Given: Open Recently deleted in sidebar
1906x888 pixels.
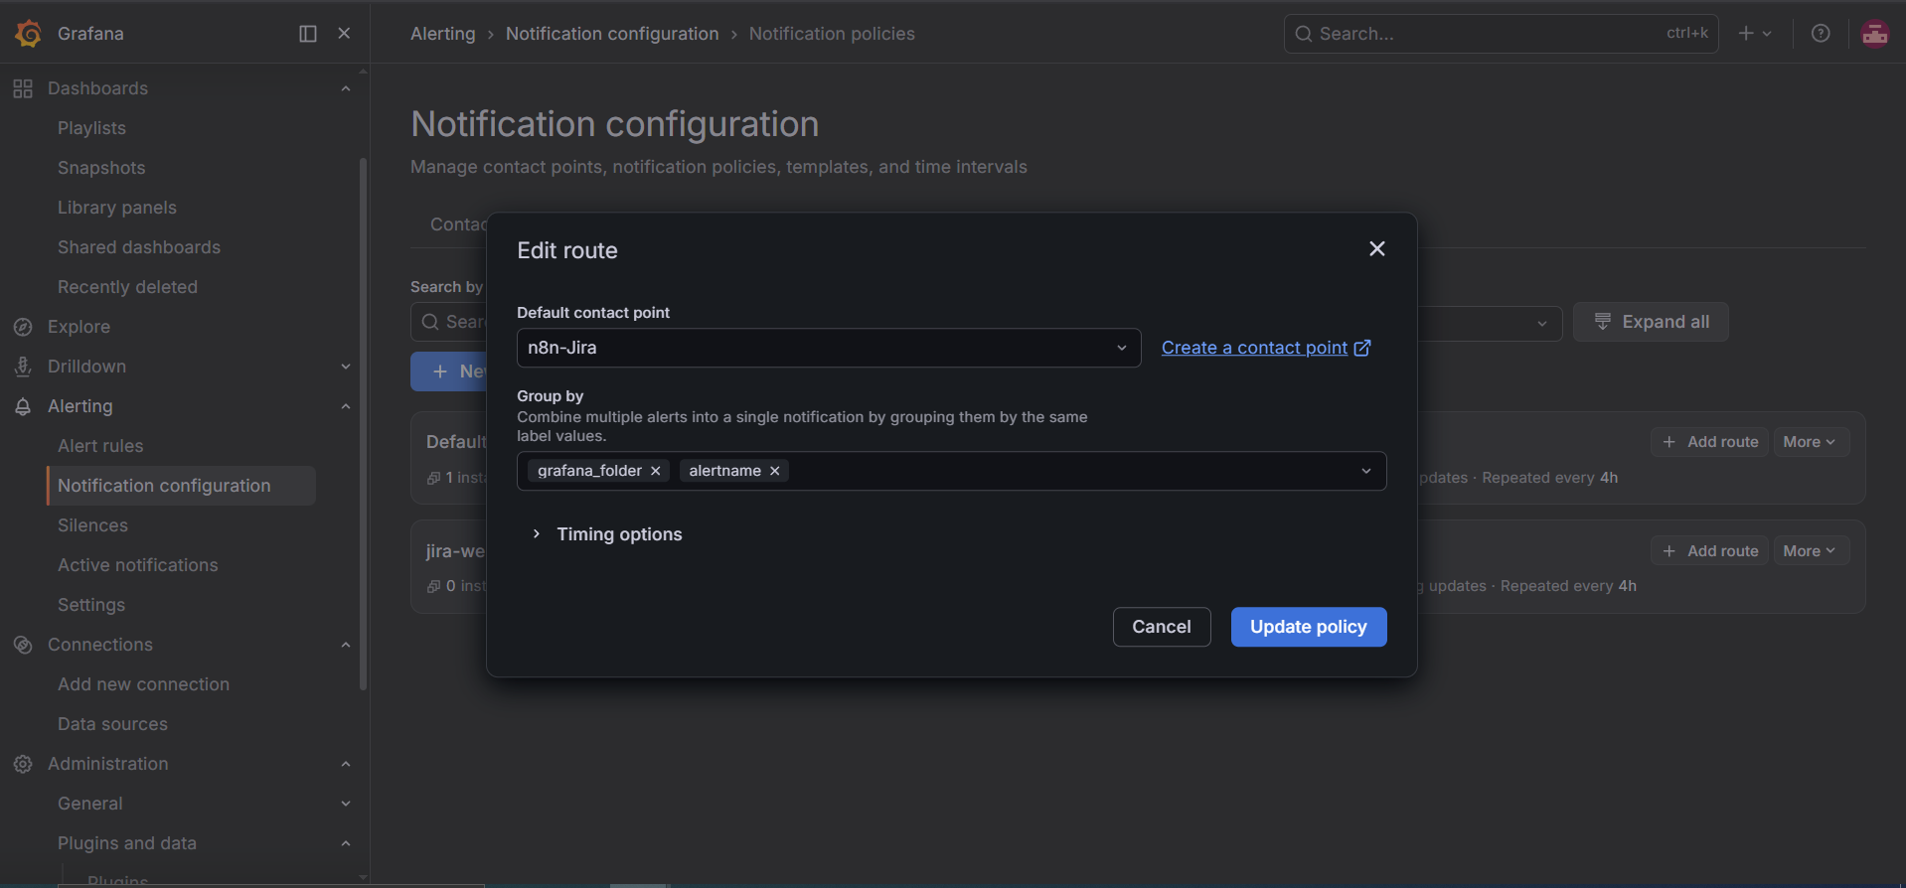Looking at the screenshot, I should (127, 287).
